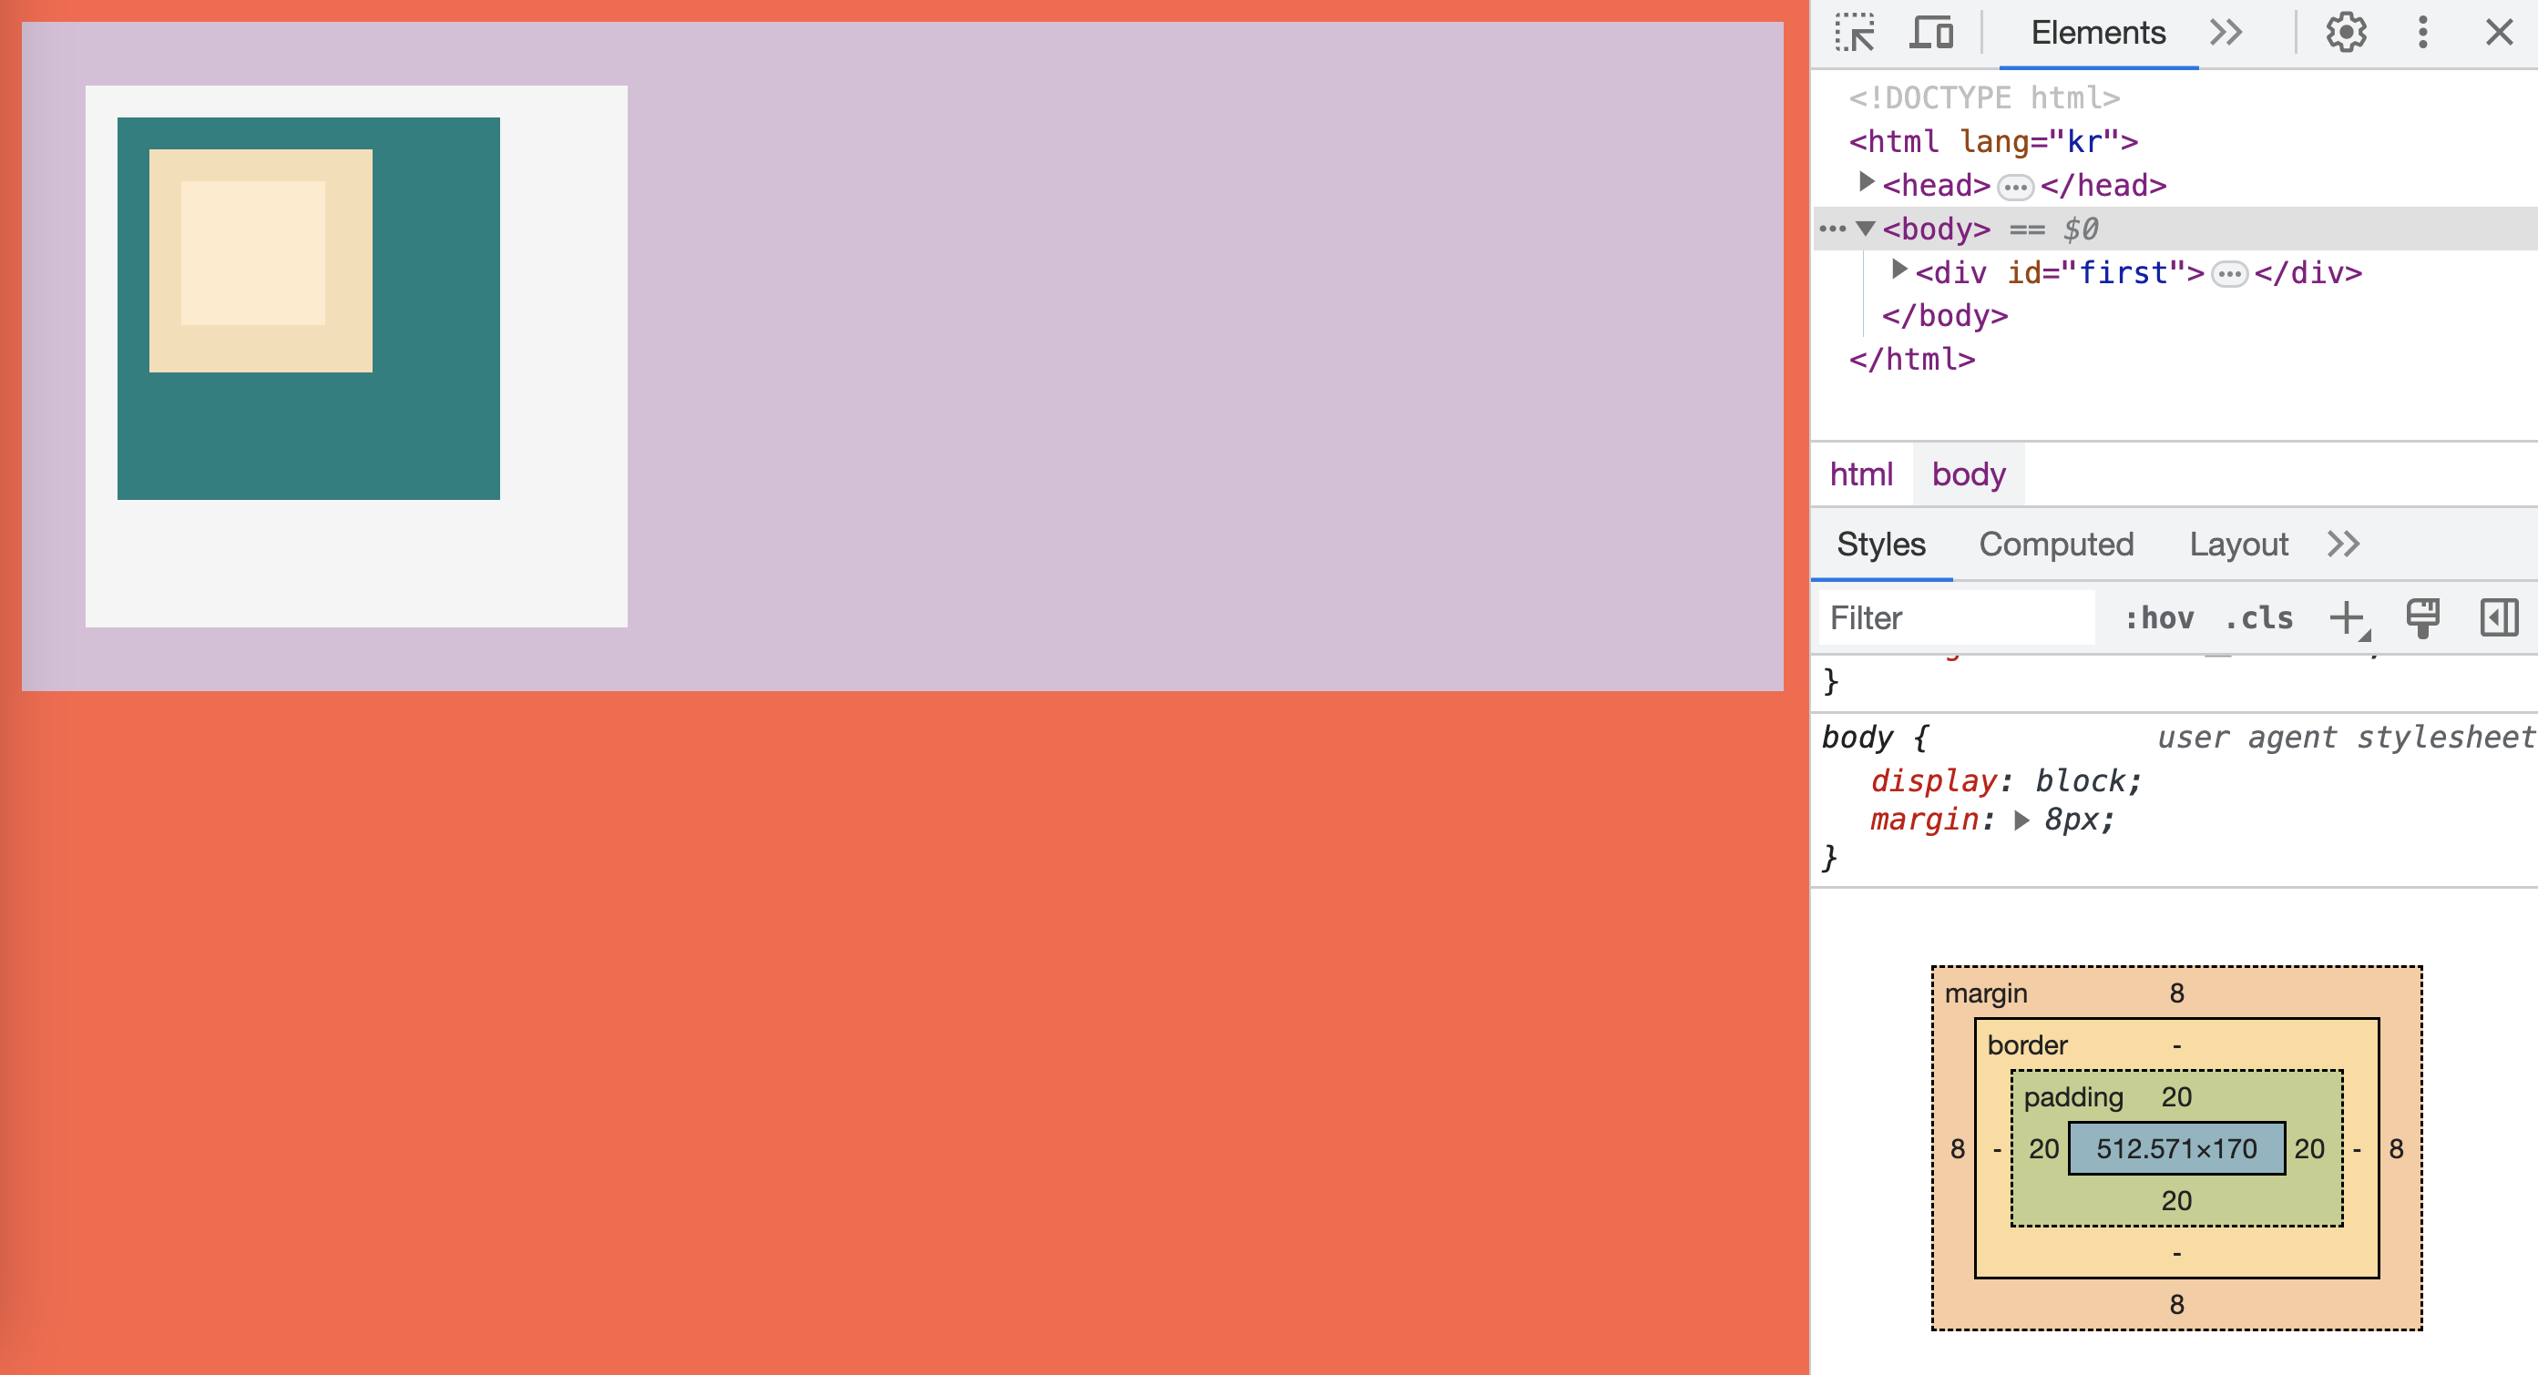Activate the inspect element picker icon
Image resolution: width=2538 pixels, height=1375 pixels.
[1856, 33]
